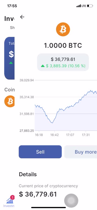Open the Investing tab icon
The height and width of the screenshot is (210, 97).
10,200
